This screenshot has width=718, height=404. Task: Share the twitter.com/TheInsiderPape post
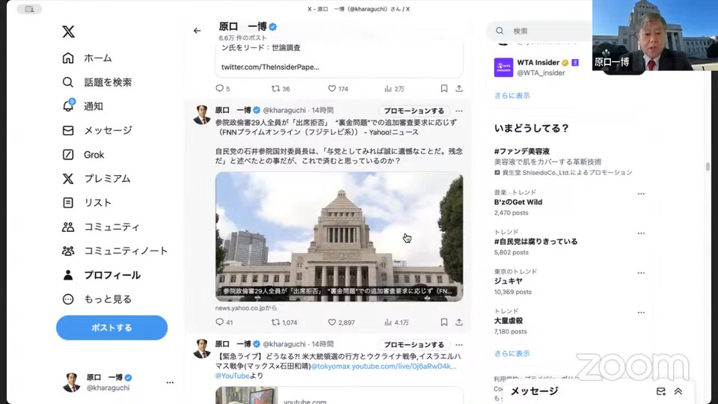coord(458,88)
